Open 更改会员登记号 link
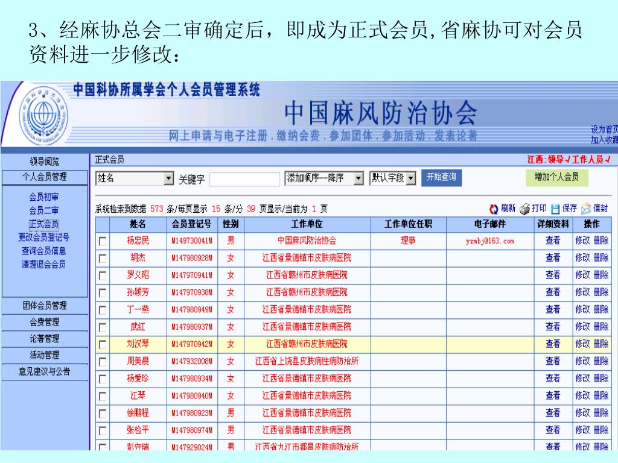Image resolution: width=618 pixels, height=463 pixels. [x=43, y=238]
